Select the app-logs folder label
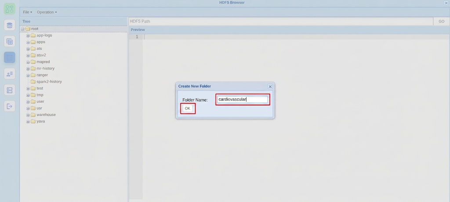The image size is (450, 202). (x=44, y=35)
